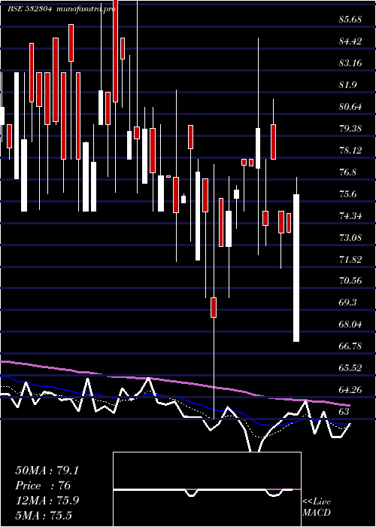Viewport: 376px width, 527px height.
Task: Click the 63 price axis label
Action: 344,411
